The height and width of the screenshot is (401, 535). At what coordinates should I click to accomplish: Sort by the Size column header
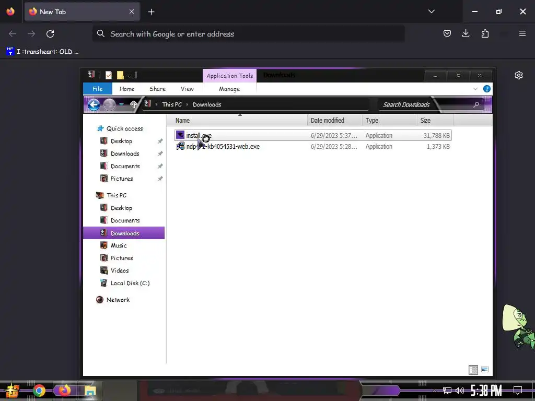pyautogui.click(x=435, y=121)
